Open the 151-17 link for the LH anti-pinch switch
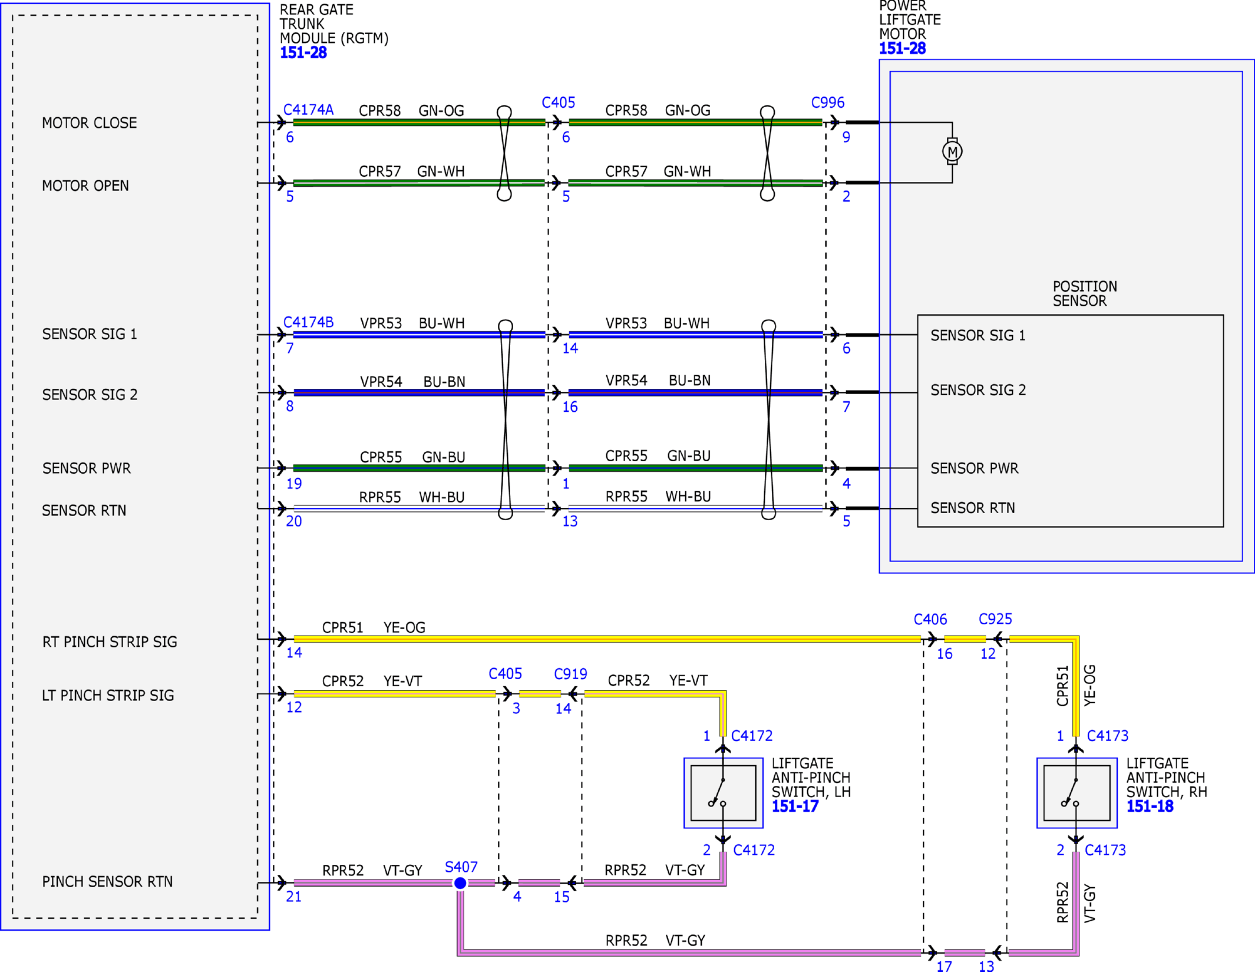The height and width of the screenshot is (972, 1255). coord(795,806)
